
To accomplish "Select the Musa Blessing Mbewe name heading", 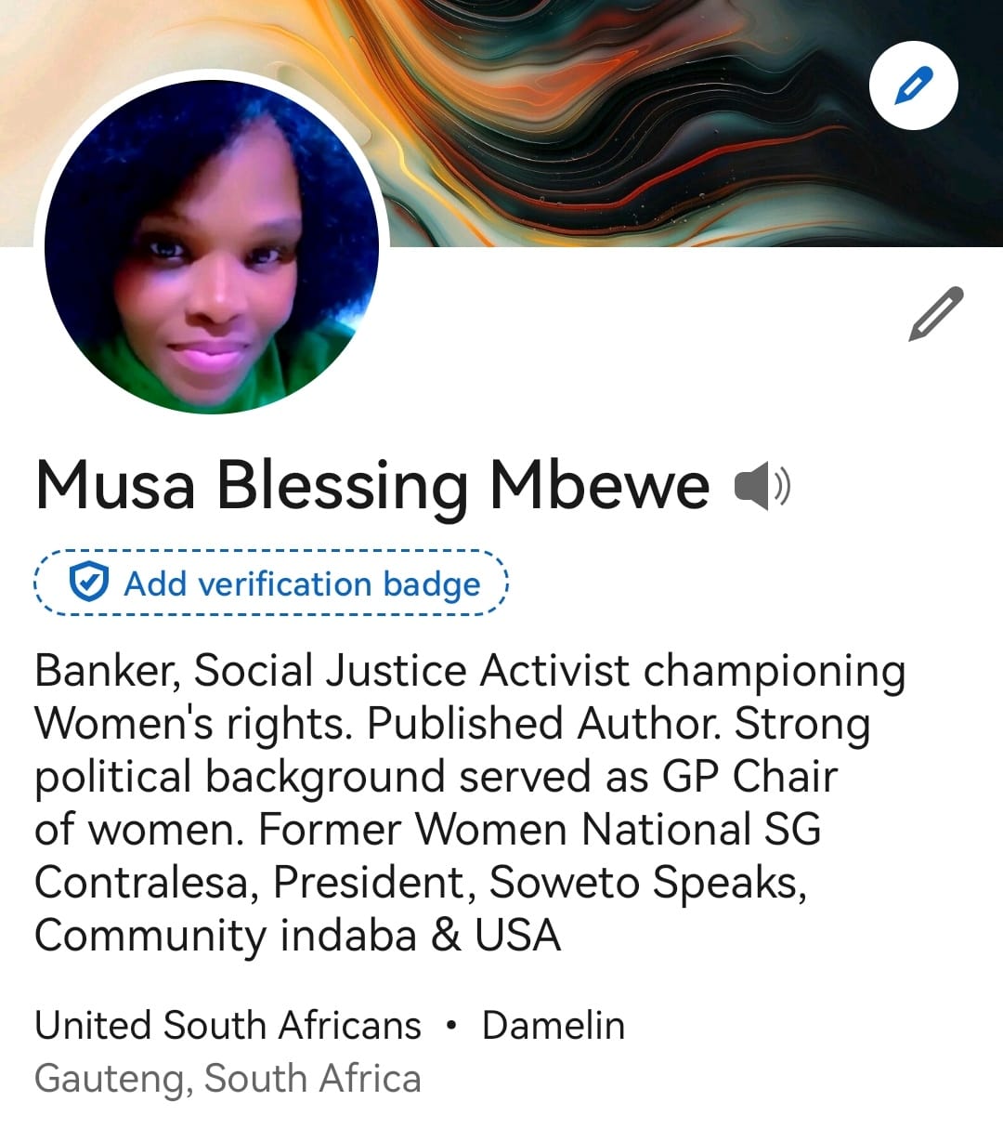I will (372, 485).
